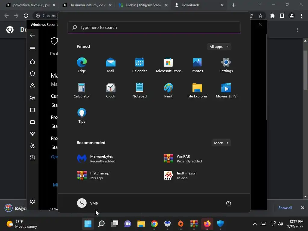Launch the Clock app
Image resolution: width=308 pixels, height=231 pixels.
click(x=111, y=90)
